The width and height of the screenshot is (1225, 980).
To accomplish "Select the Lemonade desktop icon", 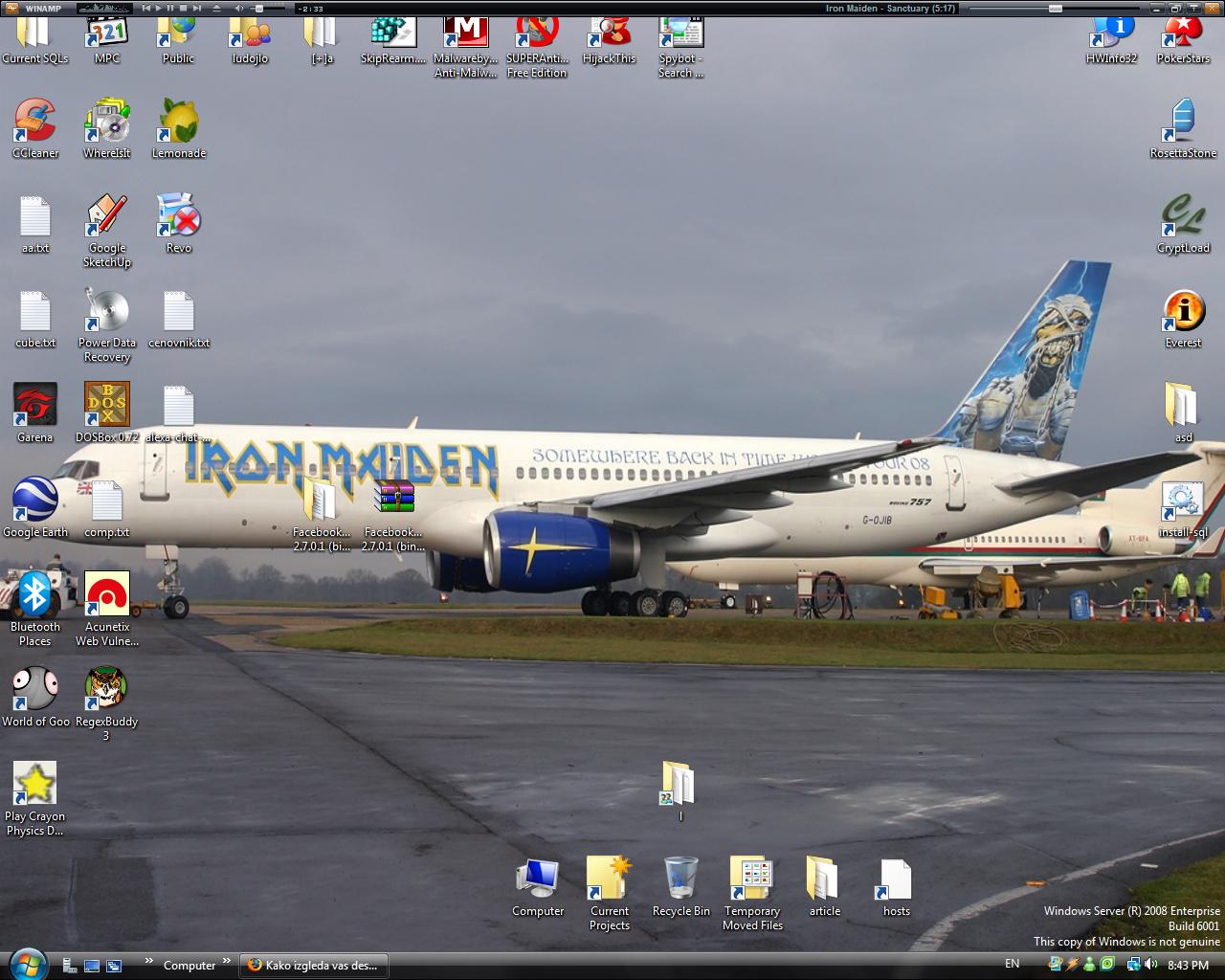I will (179, 128).
